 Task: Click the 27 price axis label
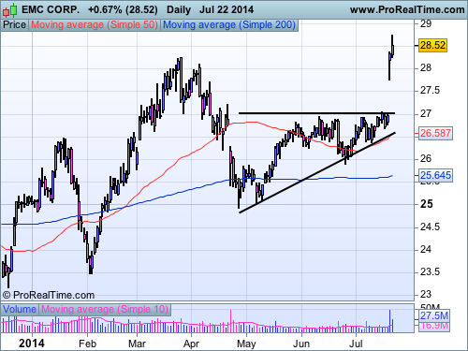tap(426, 113)
